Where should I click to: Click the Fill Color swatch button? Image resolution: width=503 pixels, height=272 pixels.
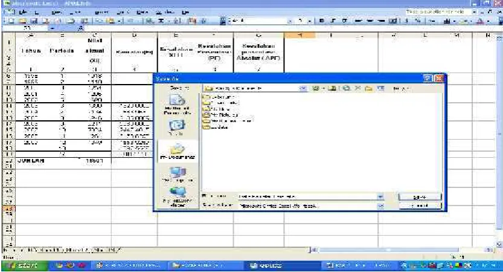click(x=464, y=21)
